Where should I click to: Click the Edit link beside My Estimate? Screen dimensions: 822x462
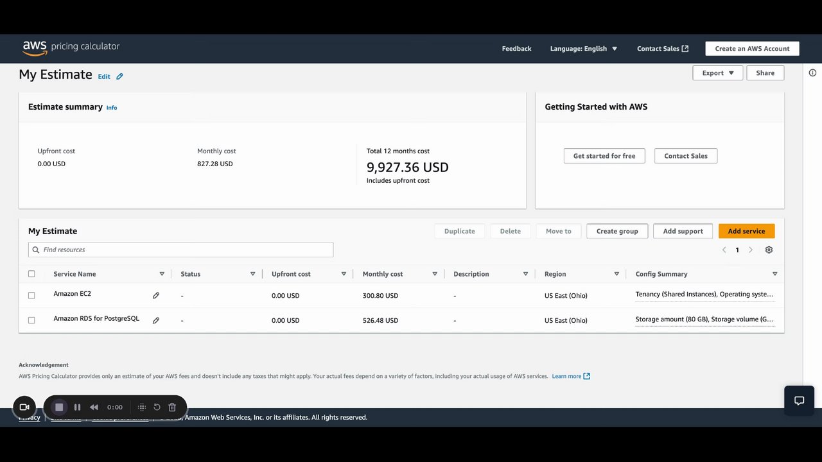(104, 76)
